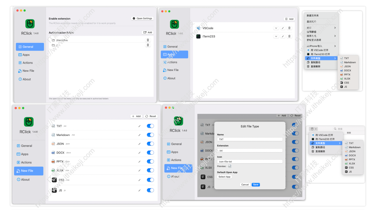Click the trash icon in the iTerm233 row

289,36
